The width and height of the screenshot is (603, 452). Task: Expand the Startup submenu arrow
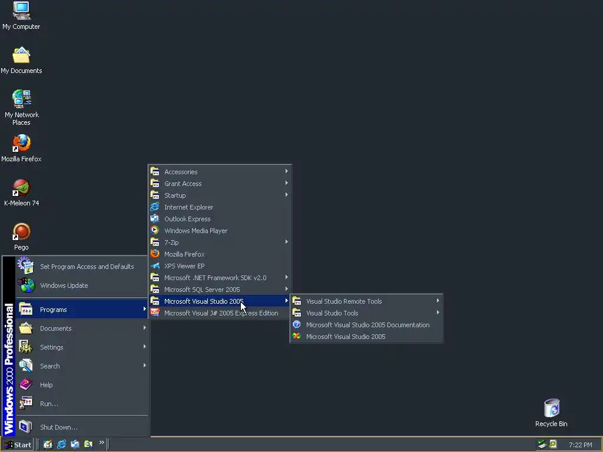click(x=287, y=195)
